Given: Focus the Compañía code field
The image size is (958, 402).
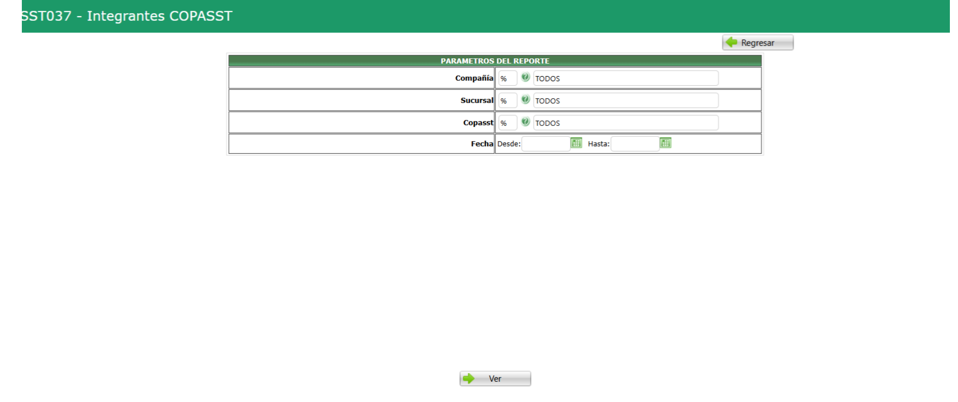Looking at the screenshot, I should (x=507, y=78).
